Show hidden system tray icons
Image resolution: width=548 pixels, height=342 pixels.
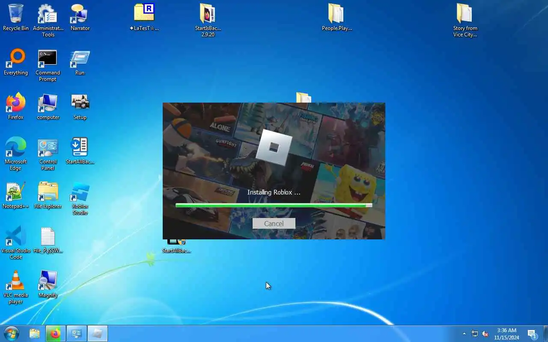click(464, 333)
